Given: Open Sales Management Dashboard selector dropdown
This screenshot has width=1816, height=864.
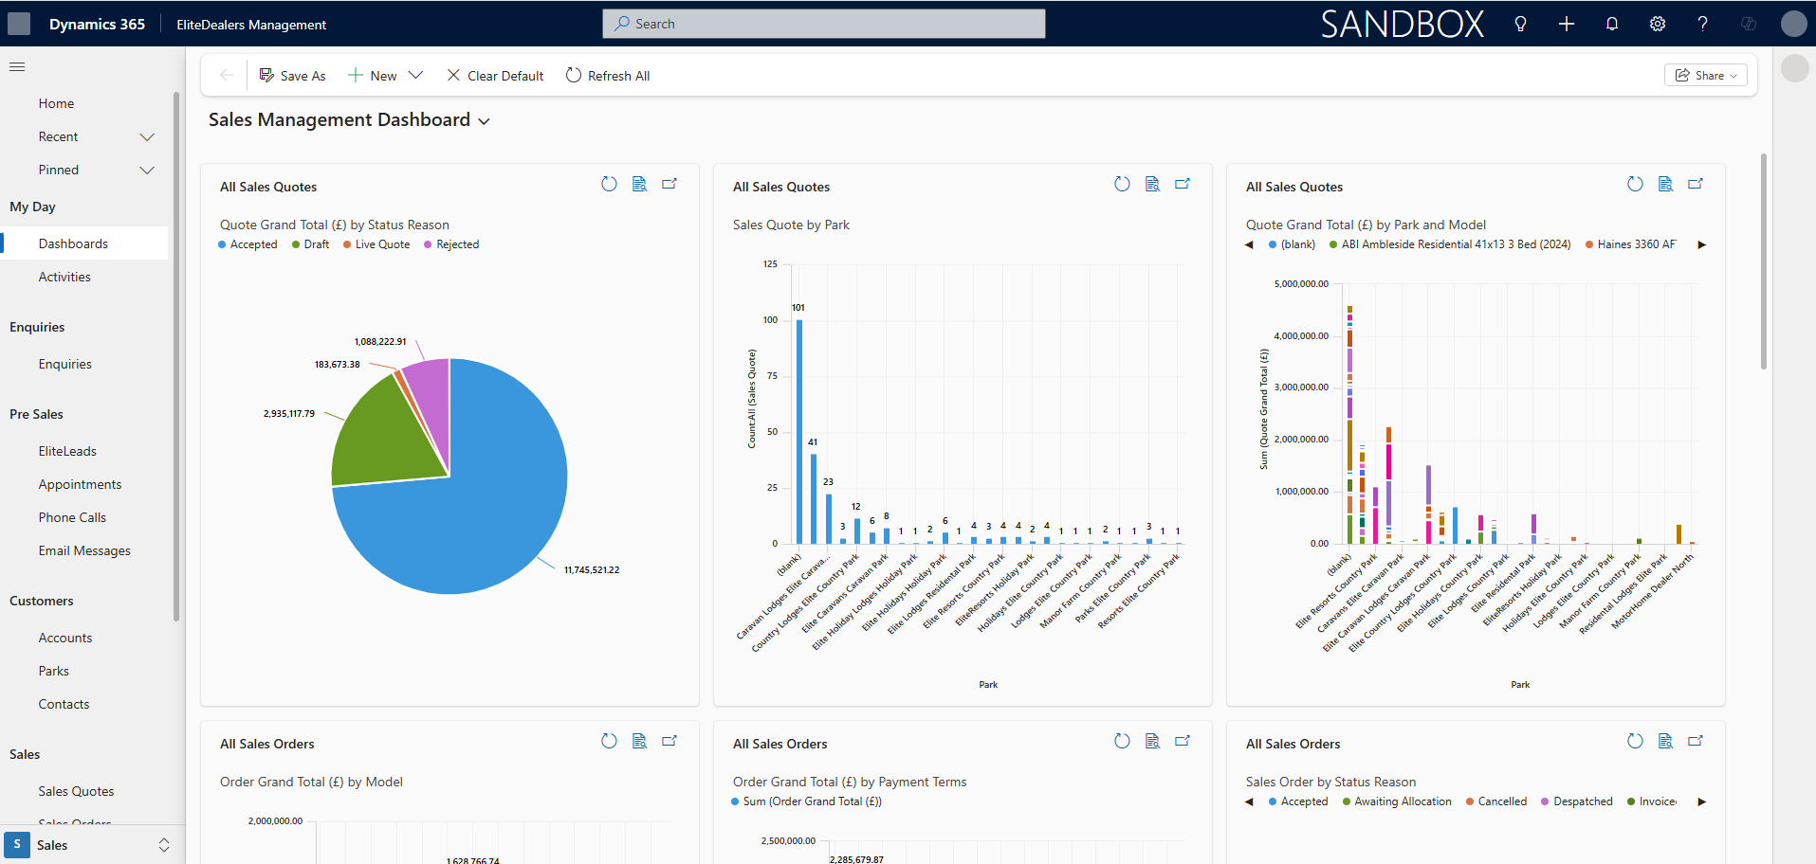Looking at the screenshot, I should click(x=485, y=121).
